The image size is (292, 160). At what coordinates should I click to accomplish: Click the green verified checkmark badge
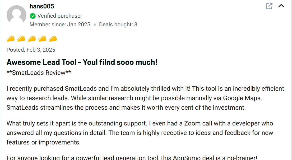point(33,16)
